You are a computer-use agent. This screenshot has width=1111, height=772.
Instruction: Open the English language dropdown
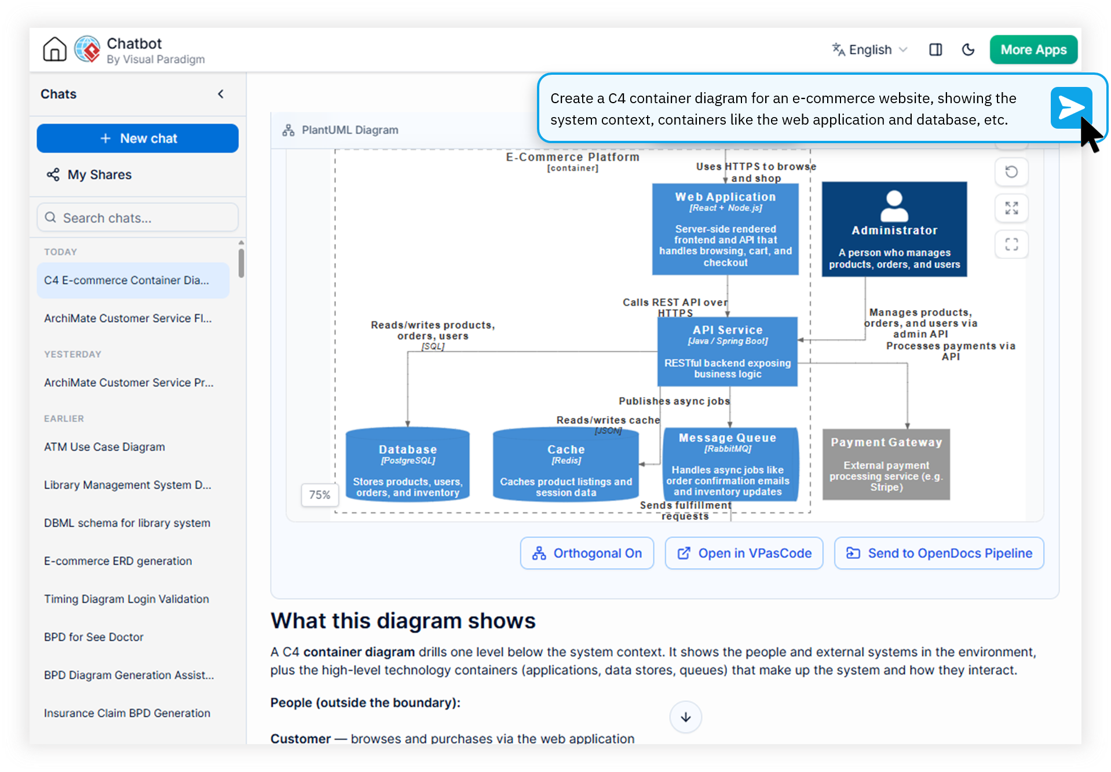(869, 50)
